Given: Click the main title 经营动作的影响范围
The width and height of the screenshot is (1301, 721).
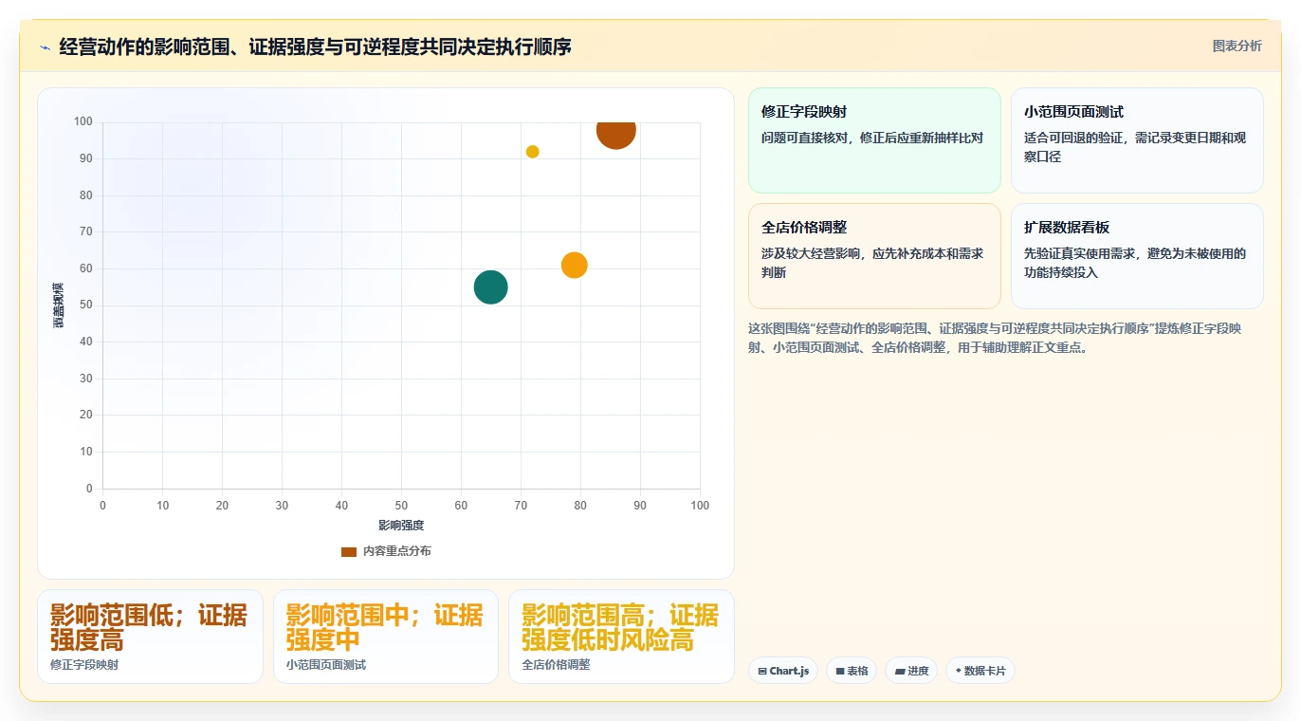Looking at the screenshot, I should pos(315,46).
